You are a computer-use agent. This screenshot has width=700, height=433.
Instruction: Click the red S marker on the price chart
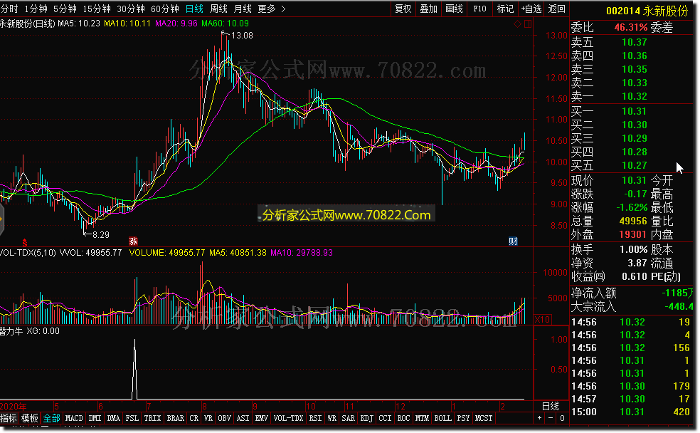25,243
